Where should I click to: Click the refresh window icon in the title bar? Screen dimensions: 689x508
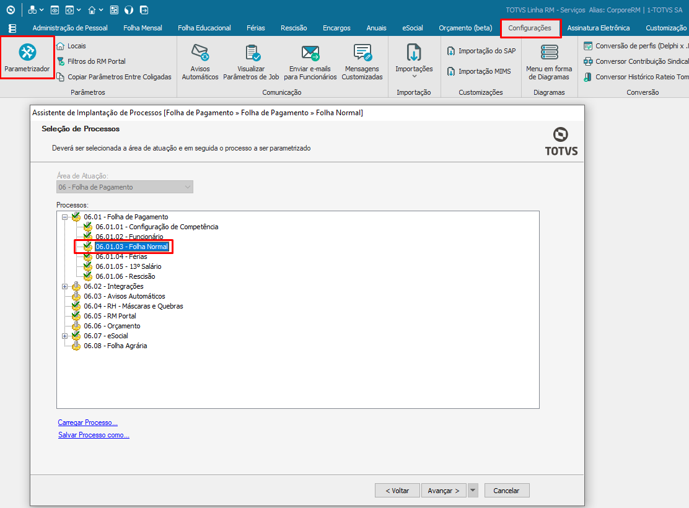tap(69, 10)
